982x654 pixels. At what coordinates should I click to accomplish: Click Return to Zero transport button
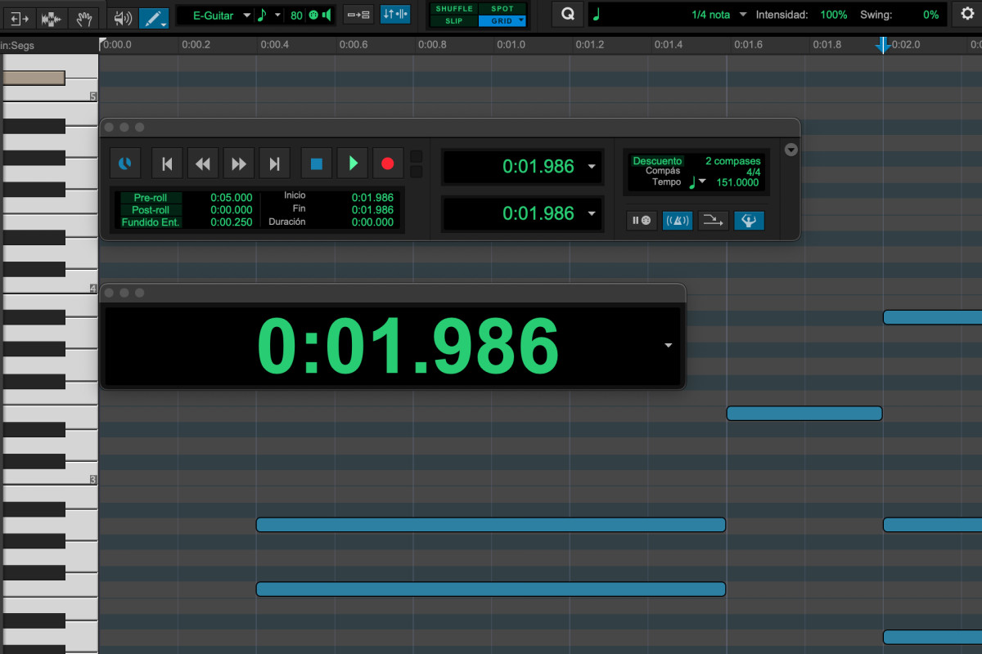pos(167,163)
